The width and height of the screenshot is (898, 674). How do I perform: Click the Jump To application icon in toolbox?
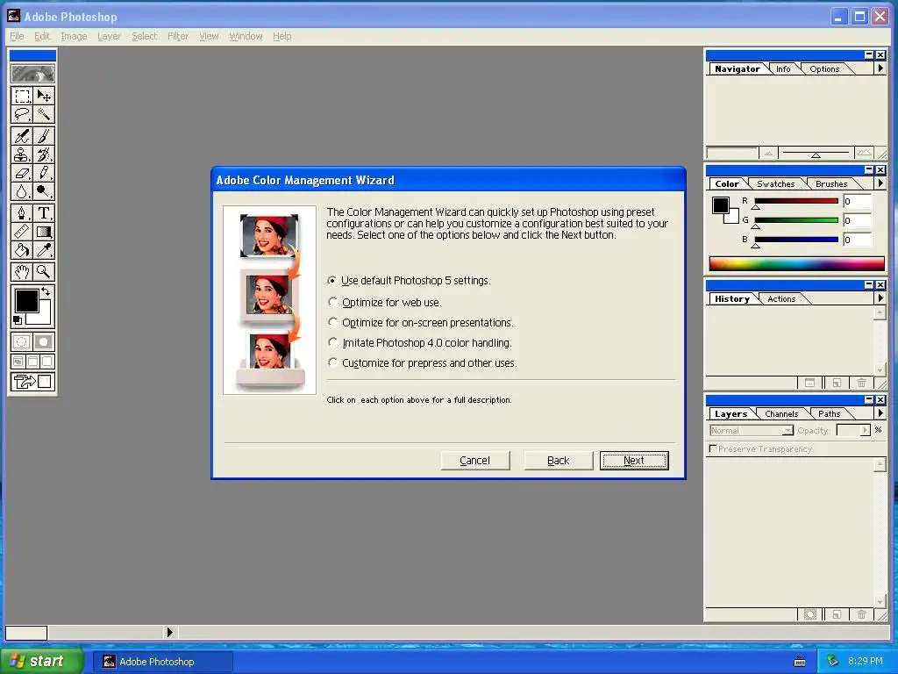[32, 381]
